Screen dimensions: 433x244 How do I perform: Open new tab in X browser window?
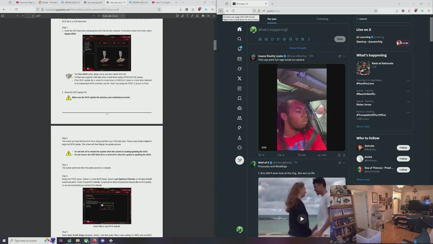272,4
